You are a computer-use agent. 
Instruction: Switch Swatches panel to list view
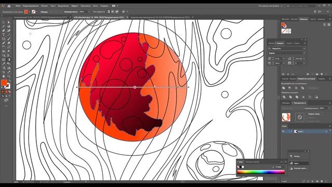tap(325, 25)
